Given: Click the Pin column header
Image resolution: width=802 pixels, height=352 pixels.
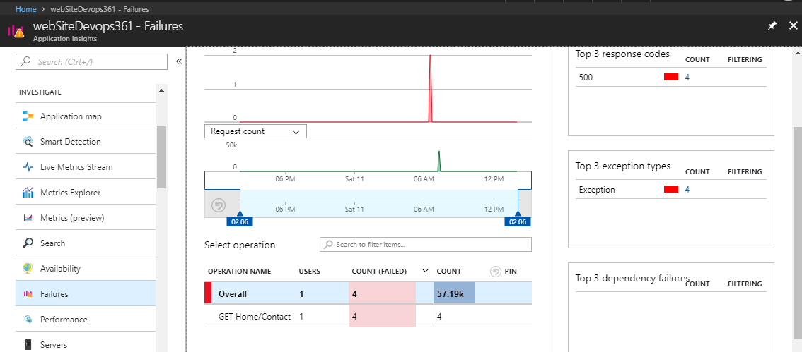Looking at the screenshot, I should [x=511, y=272].
